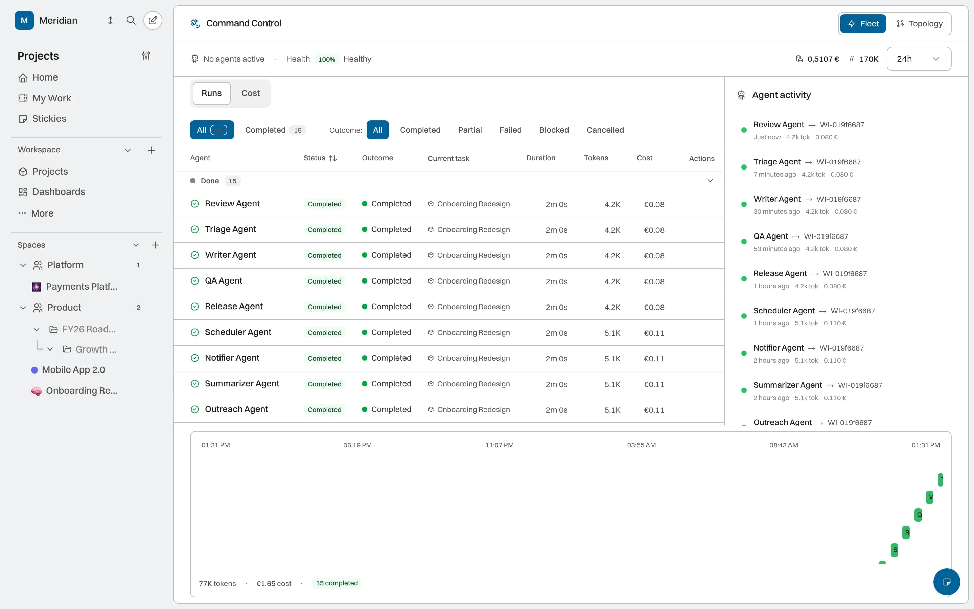Click Triage Agent completed check icon
The height and width of the screenshot is (609, 974).
click(x=195, y=230)
